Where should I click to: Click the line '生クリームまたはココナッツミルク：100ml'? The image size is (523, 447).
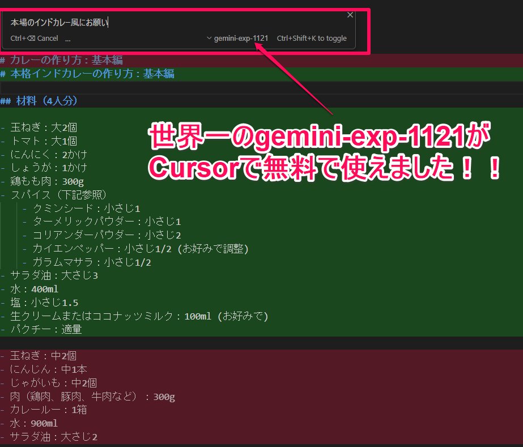pos(110,316)
